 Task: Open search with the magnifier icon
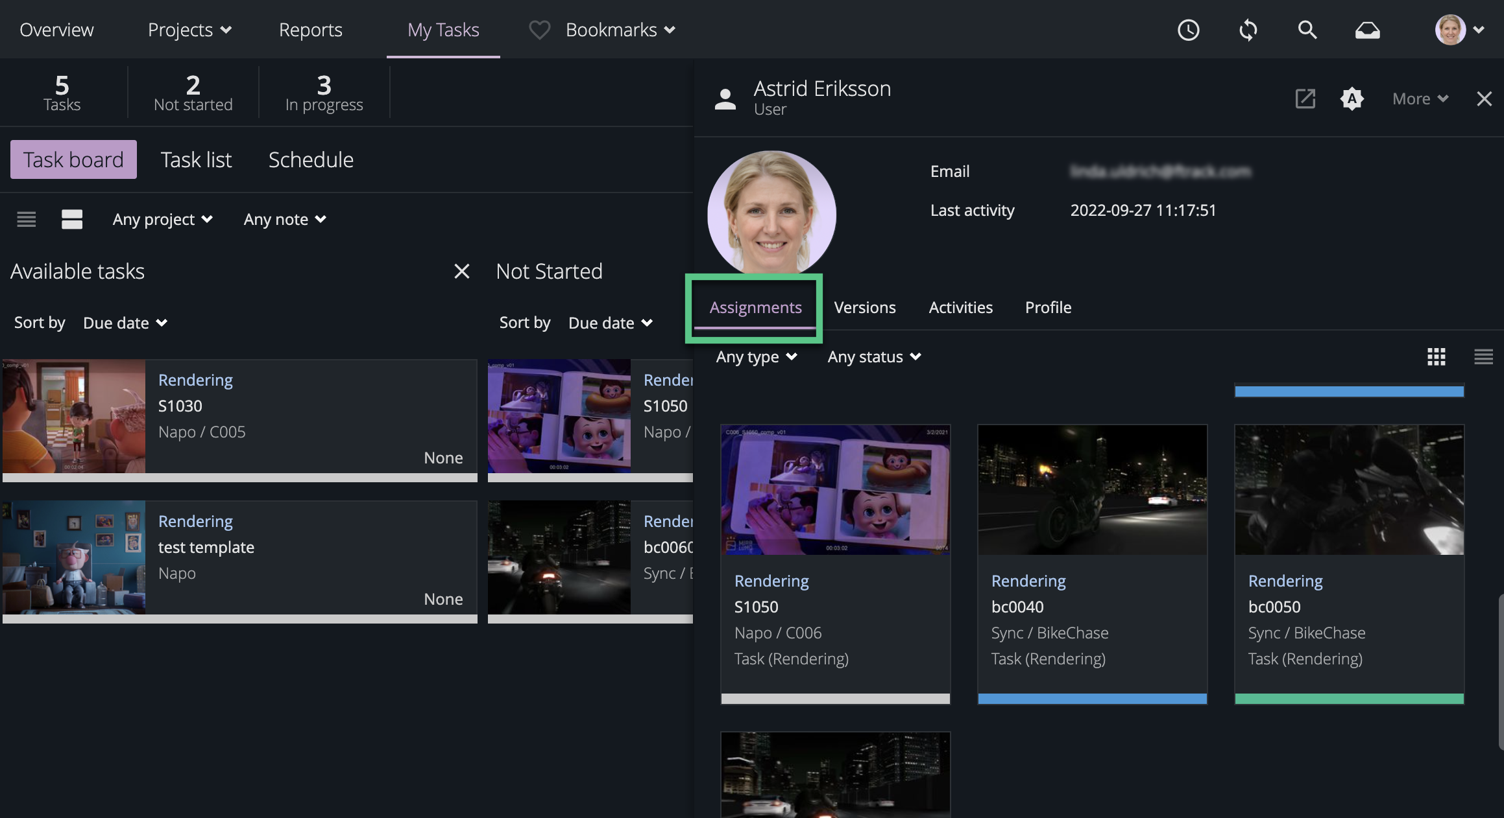point(1307,30)
